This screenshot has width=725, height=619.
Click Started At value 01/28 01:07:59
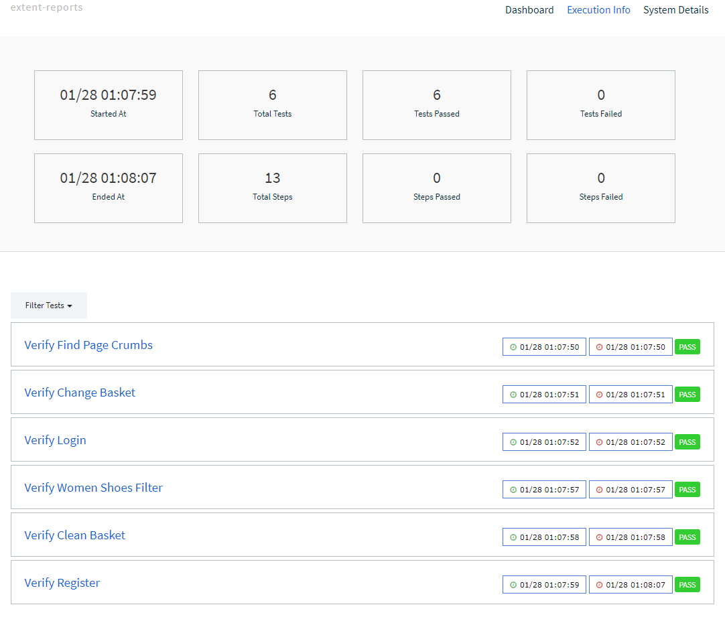click(x=108, y=94)
